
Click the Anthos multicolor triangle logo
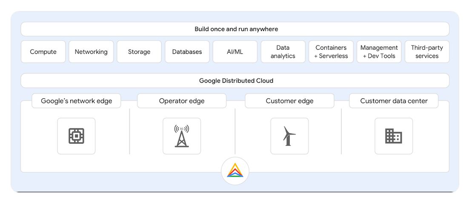pyautogui.click(x=235, y=171)
